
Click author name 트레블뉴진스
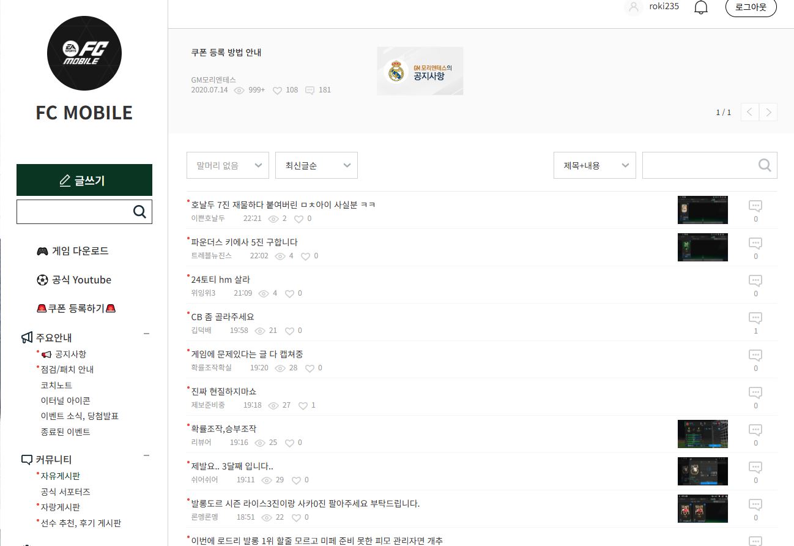(212, 256)
